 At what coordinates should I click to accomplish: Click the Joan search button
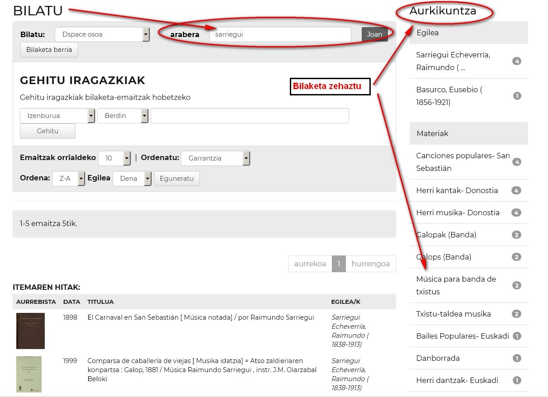374,34
